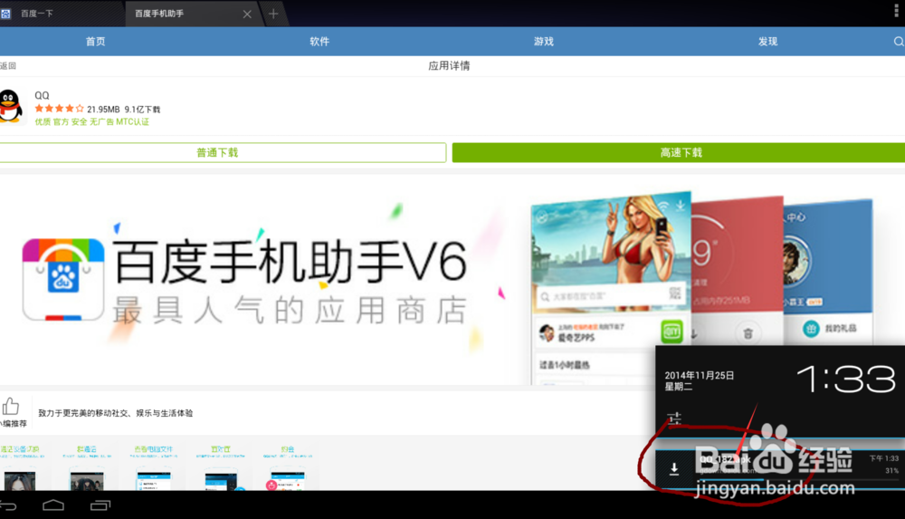Click the 百度手机助手 shopping bag logo
The width and height of the screenshot is (905, 519).
coord(63,280)
